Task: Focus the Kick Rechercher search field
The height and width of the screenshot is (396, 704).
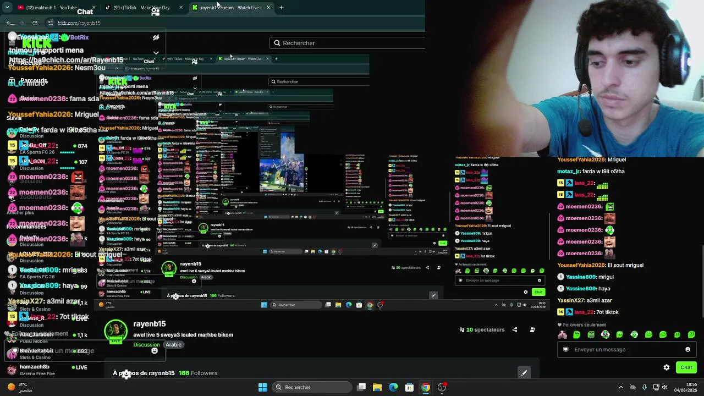Action: click(x=348, y=43)
